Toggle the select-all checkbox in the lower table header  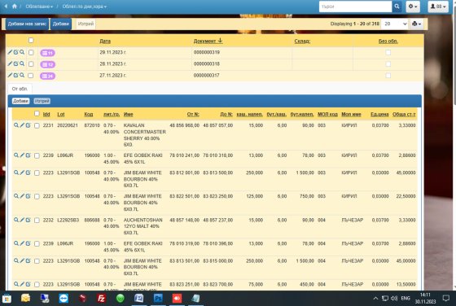(37, 114)
